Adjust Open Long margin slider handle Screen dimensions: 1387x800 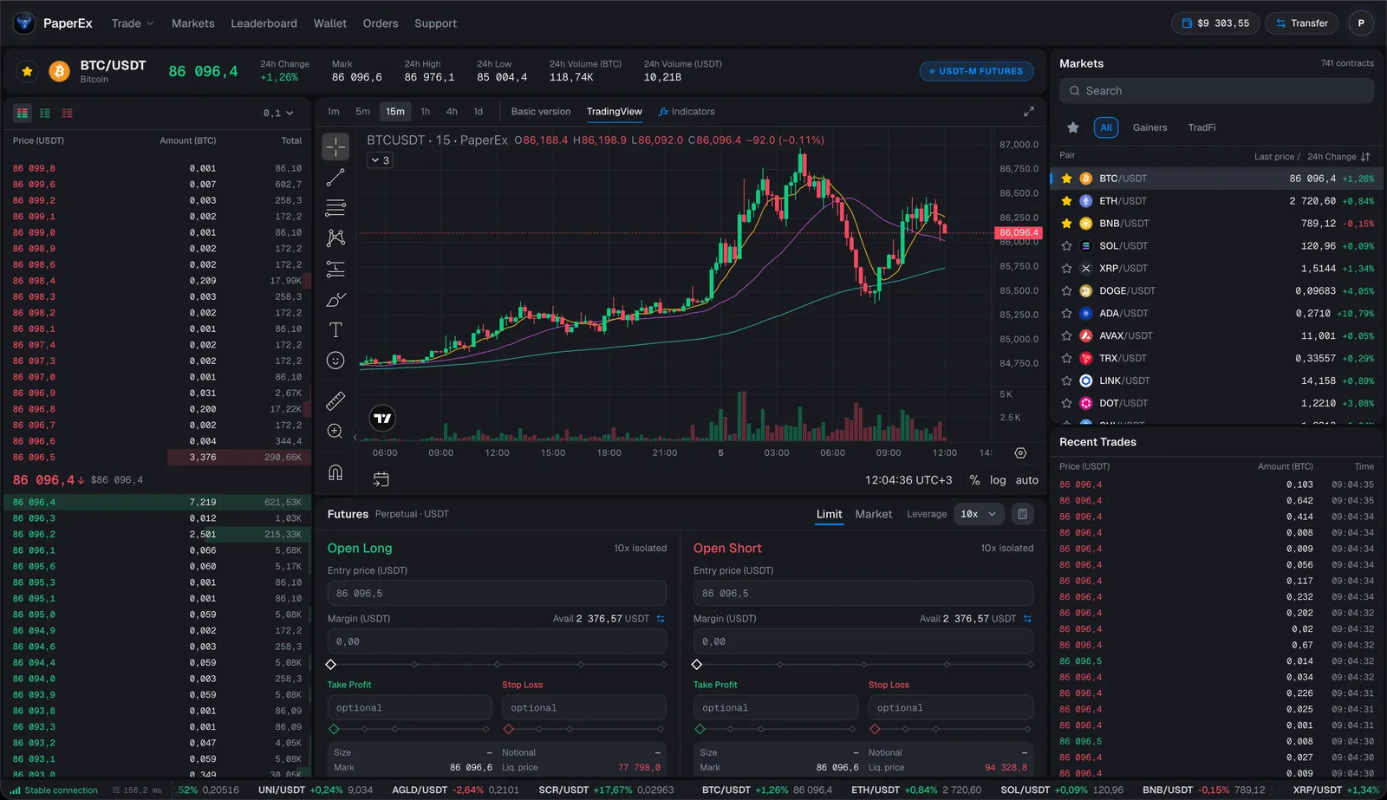331,665
